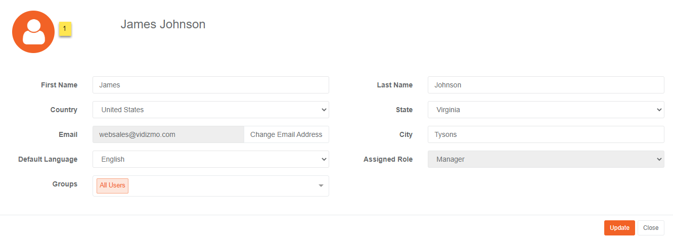
Task: Click the orange Update button
Action: point(619,228)
